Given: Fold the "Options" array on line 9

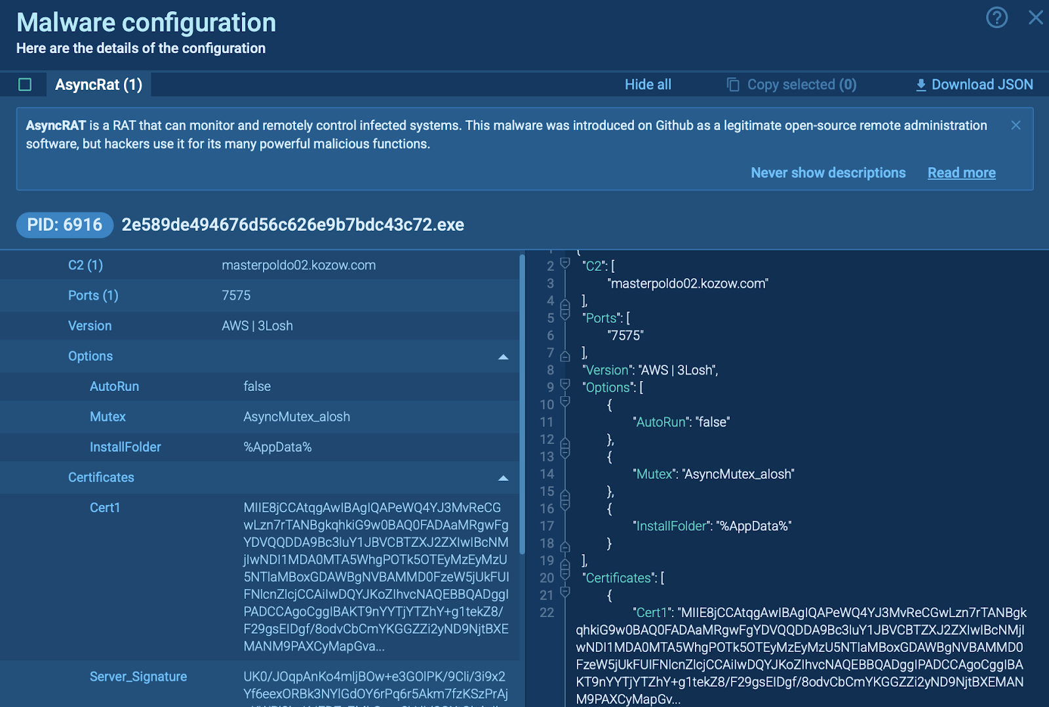Looking at the screenshot, I should point(565,386).
